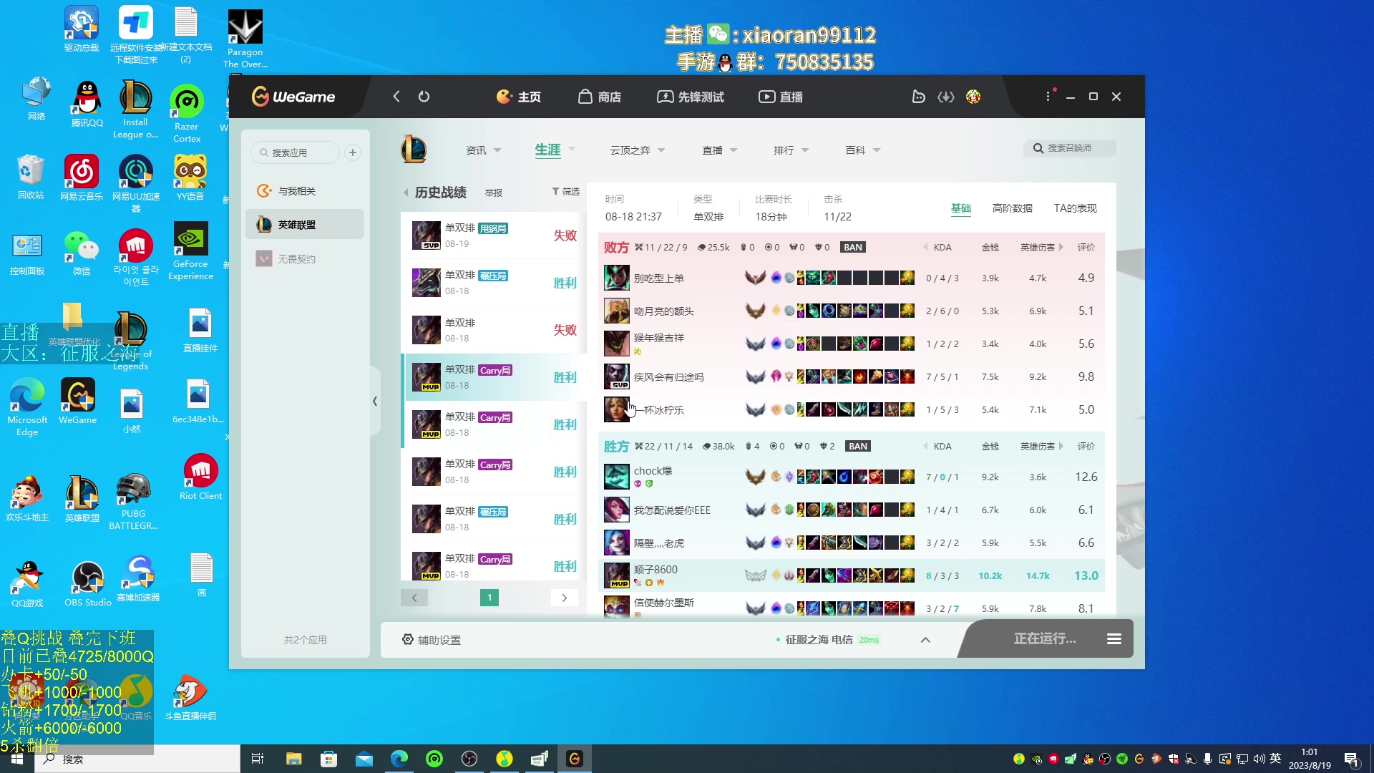1374x773 pixels.
Task: Go back with the header back arrow
Action: (396, 97)
